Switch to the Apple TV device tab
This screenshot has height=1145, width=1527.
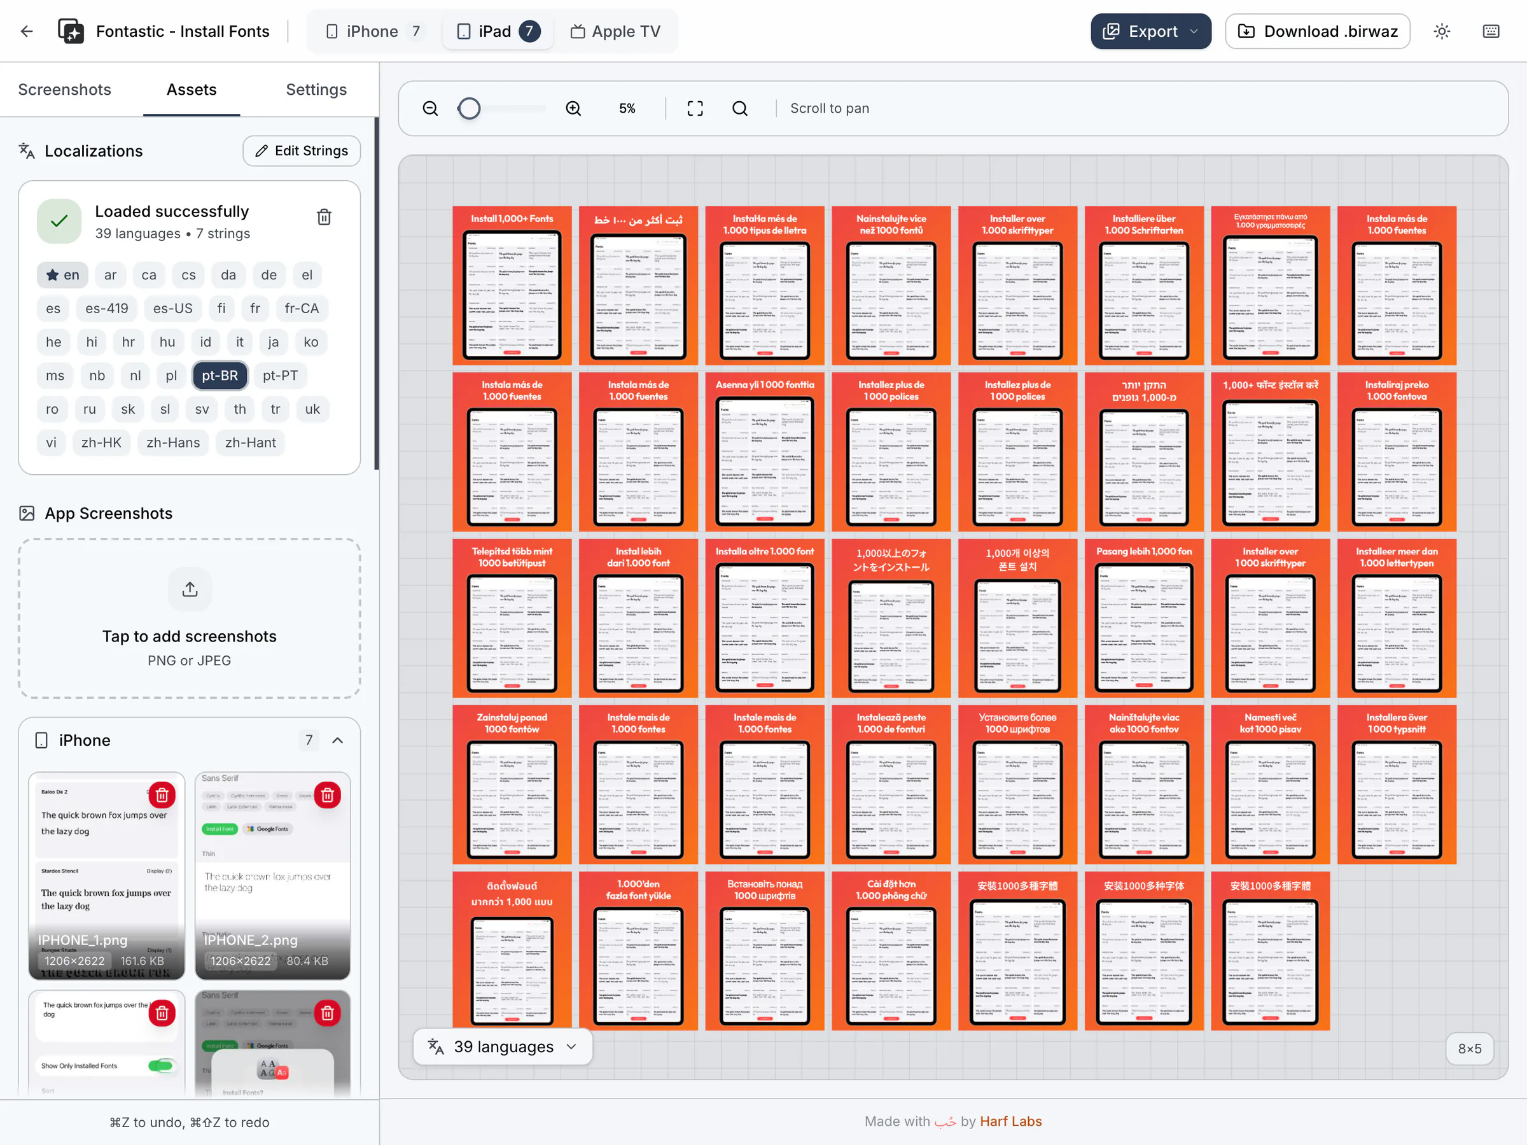coord(615,31)
